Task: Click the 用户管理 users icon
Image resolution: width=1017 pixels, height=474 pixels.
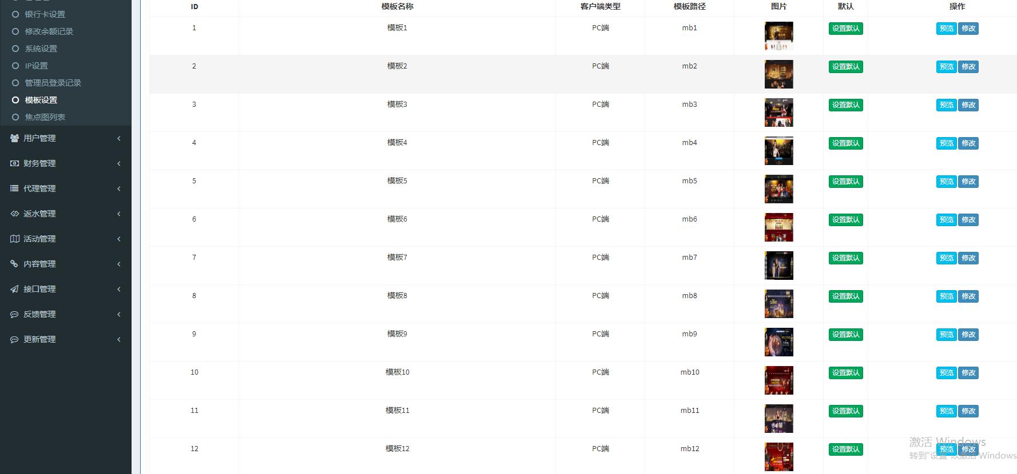Action: tap(15, 138)
